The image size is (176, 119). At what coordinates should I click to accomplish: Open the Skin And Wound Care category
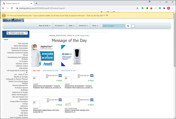coord(20,97)
